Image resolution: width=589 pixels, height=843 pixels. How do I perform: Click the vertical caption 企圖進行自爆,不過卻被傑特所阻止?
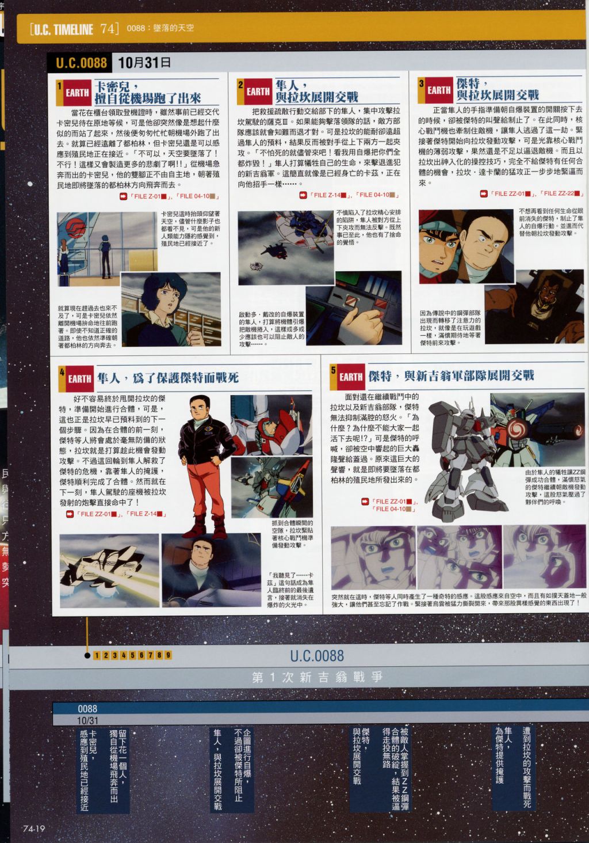[242, 766]
